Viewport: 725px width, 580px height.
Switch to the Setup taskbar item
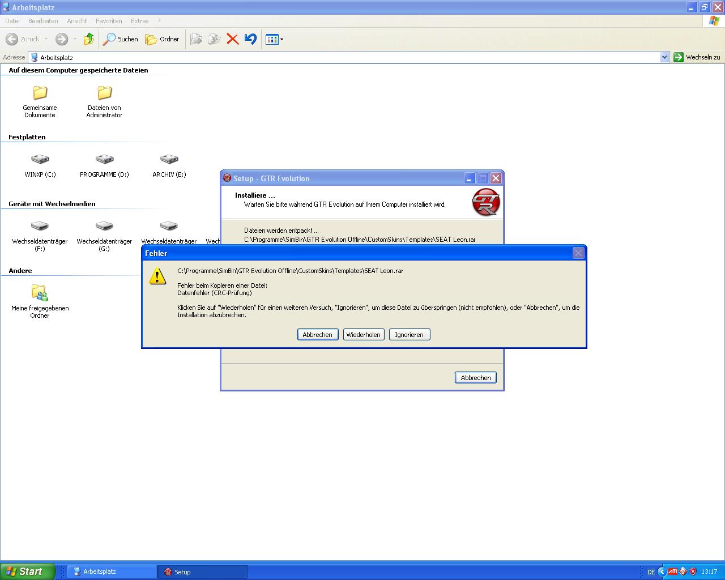point(202,572)
